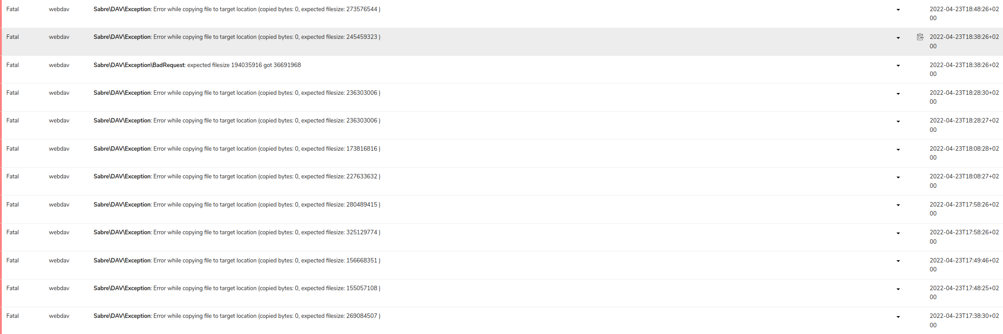Click the webdav app label in the 17:49:46 row

click(59, 261)
